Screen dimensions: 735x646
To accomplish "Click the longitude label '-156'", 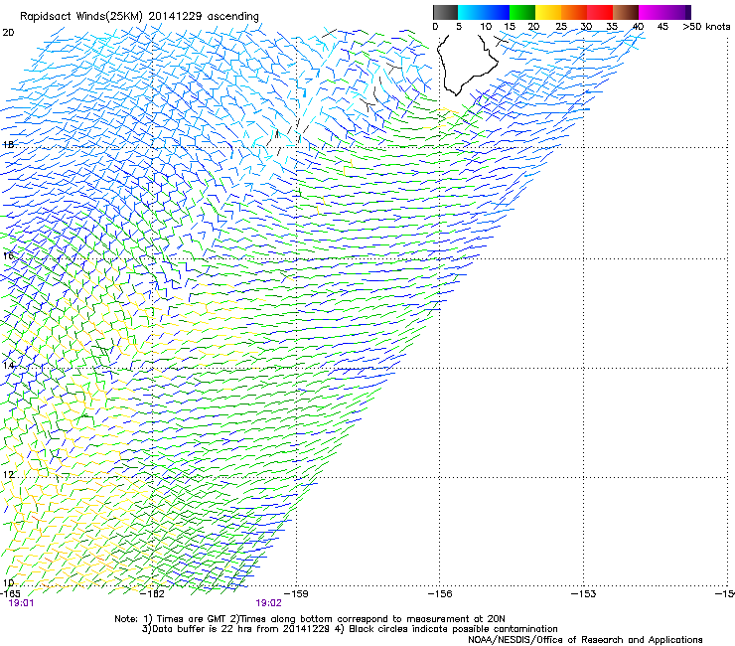I will 440,594.
